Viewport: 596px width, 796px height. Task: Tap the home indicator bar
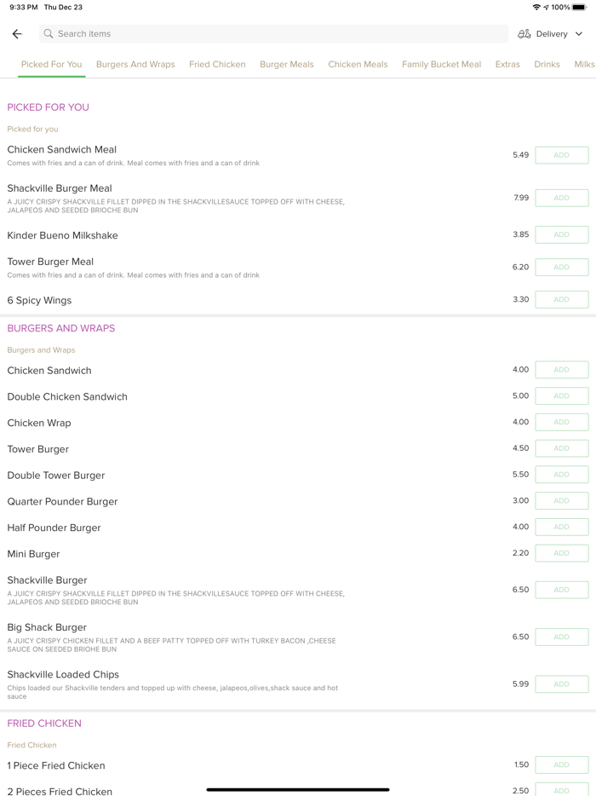coord(298,789)
